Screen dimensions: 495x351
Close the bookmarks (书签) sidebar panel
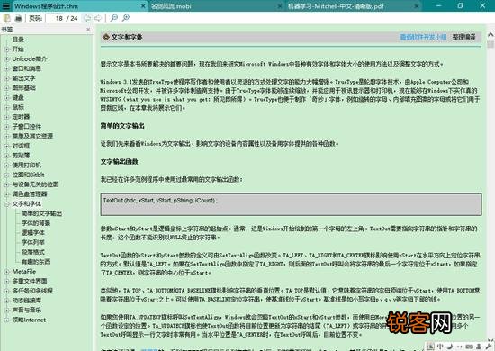tap(88, 30)
